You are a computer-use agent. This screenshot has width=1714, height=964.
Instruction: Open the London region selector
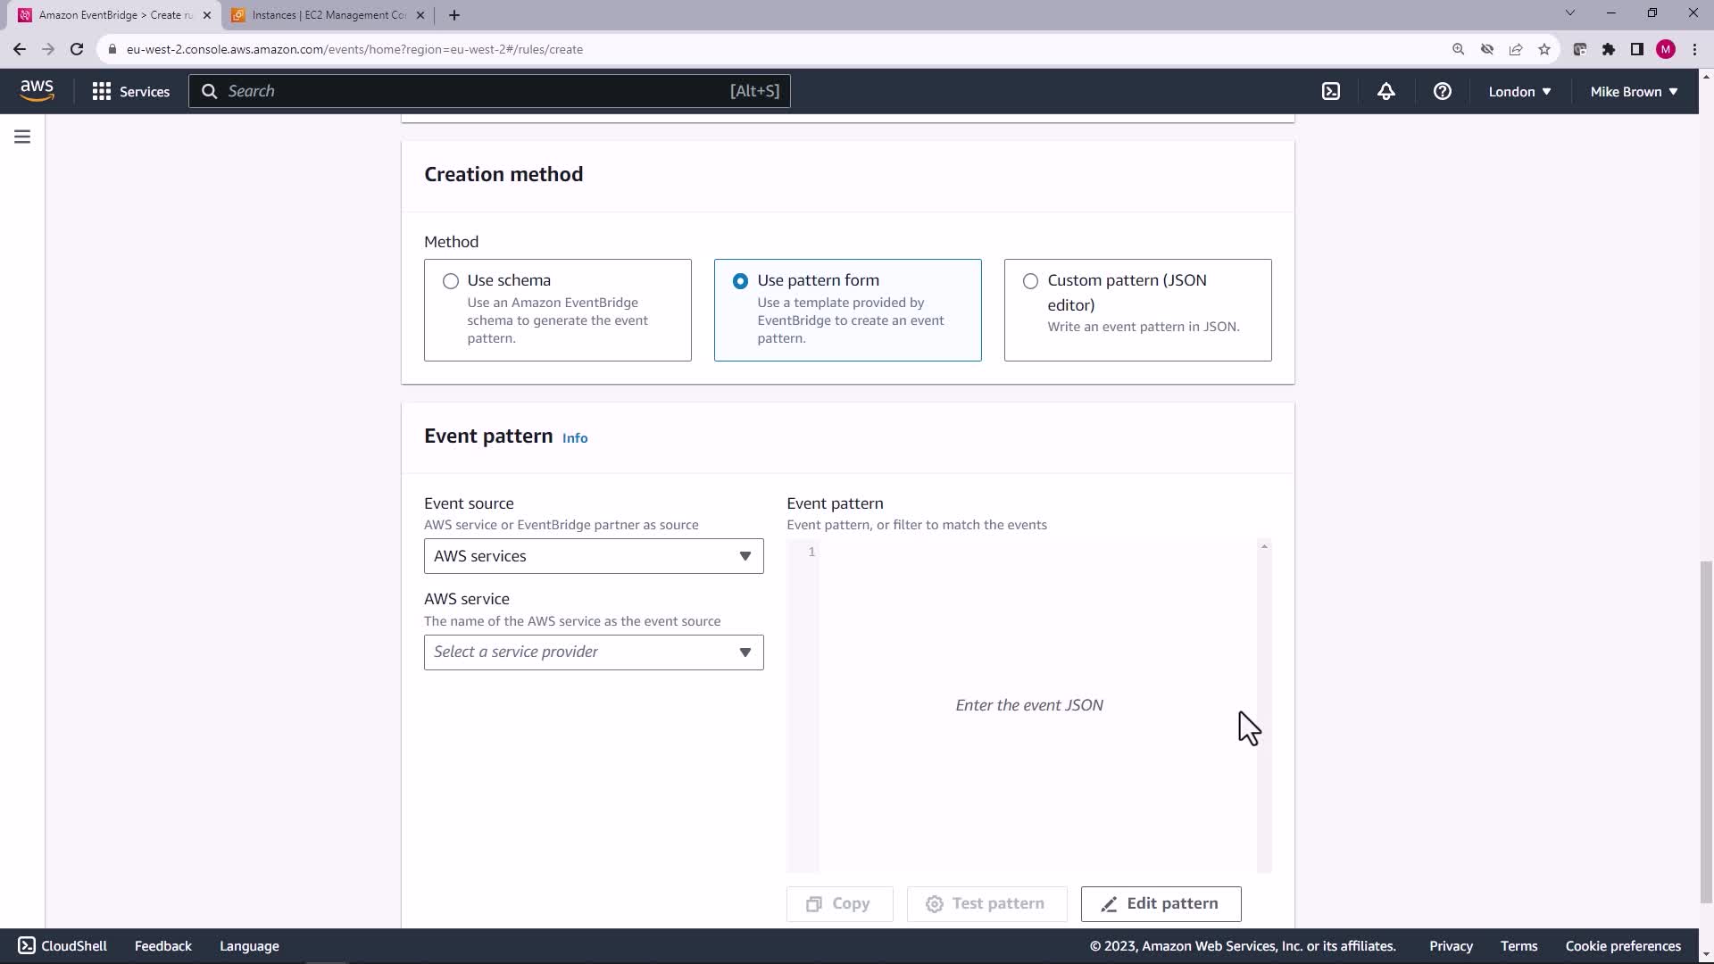(x=1519, y=91)
